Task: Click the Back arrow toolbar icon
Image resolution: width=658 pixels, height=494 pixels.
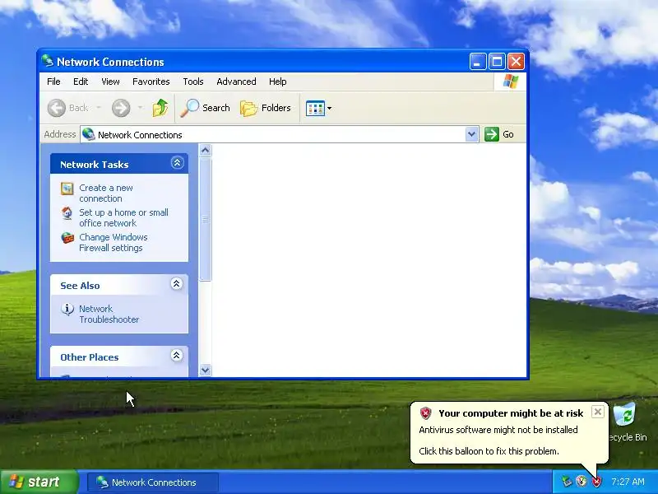Action: 56,108
